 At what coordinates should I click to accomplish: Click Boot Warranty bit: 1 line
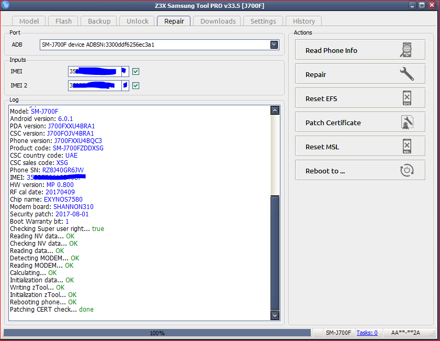[x=39, y=222]
